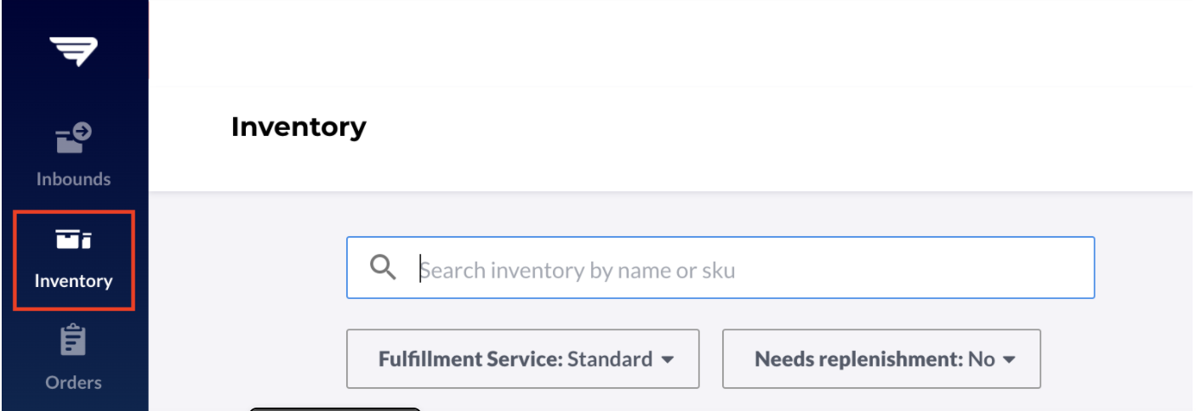1196x411 pixels.
Task: Go to Inbounds via its sidebar label
Action: tap(74, 179)
